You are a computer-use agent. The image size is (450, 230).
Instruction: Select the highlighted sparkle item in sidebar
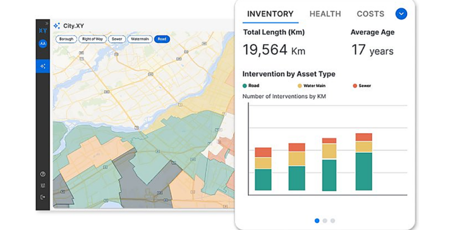(43, 66)
